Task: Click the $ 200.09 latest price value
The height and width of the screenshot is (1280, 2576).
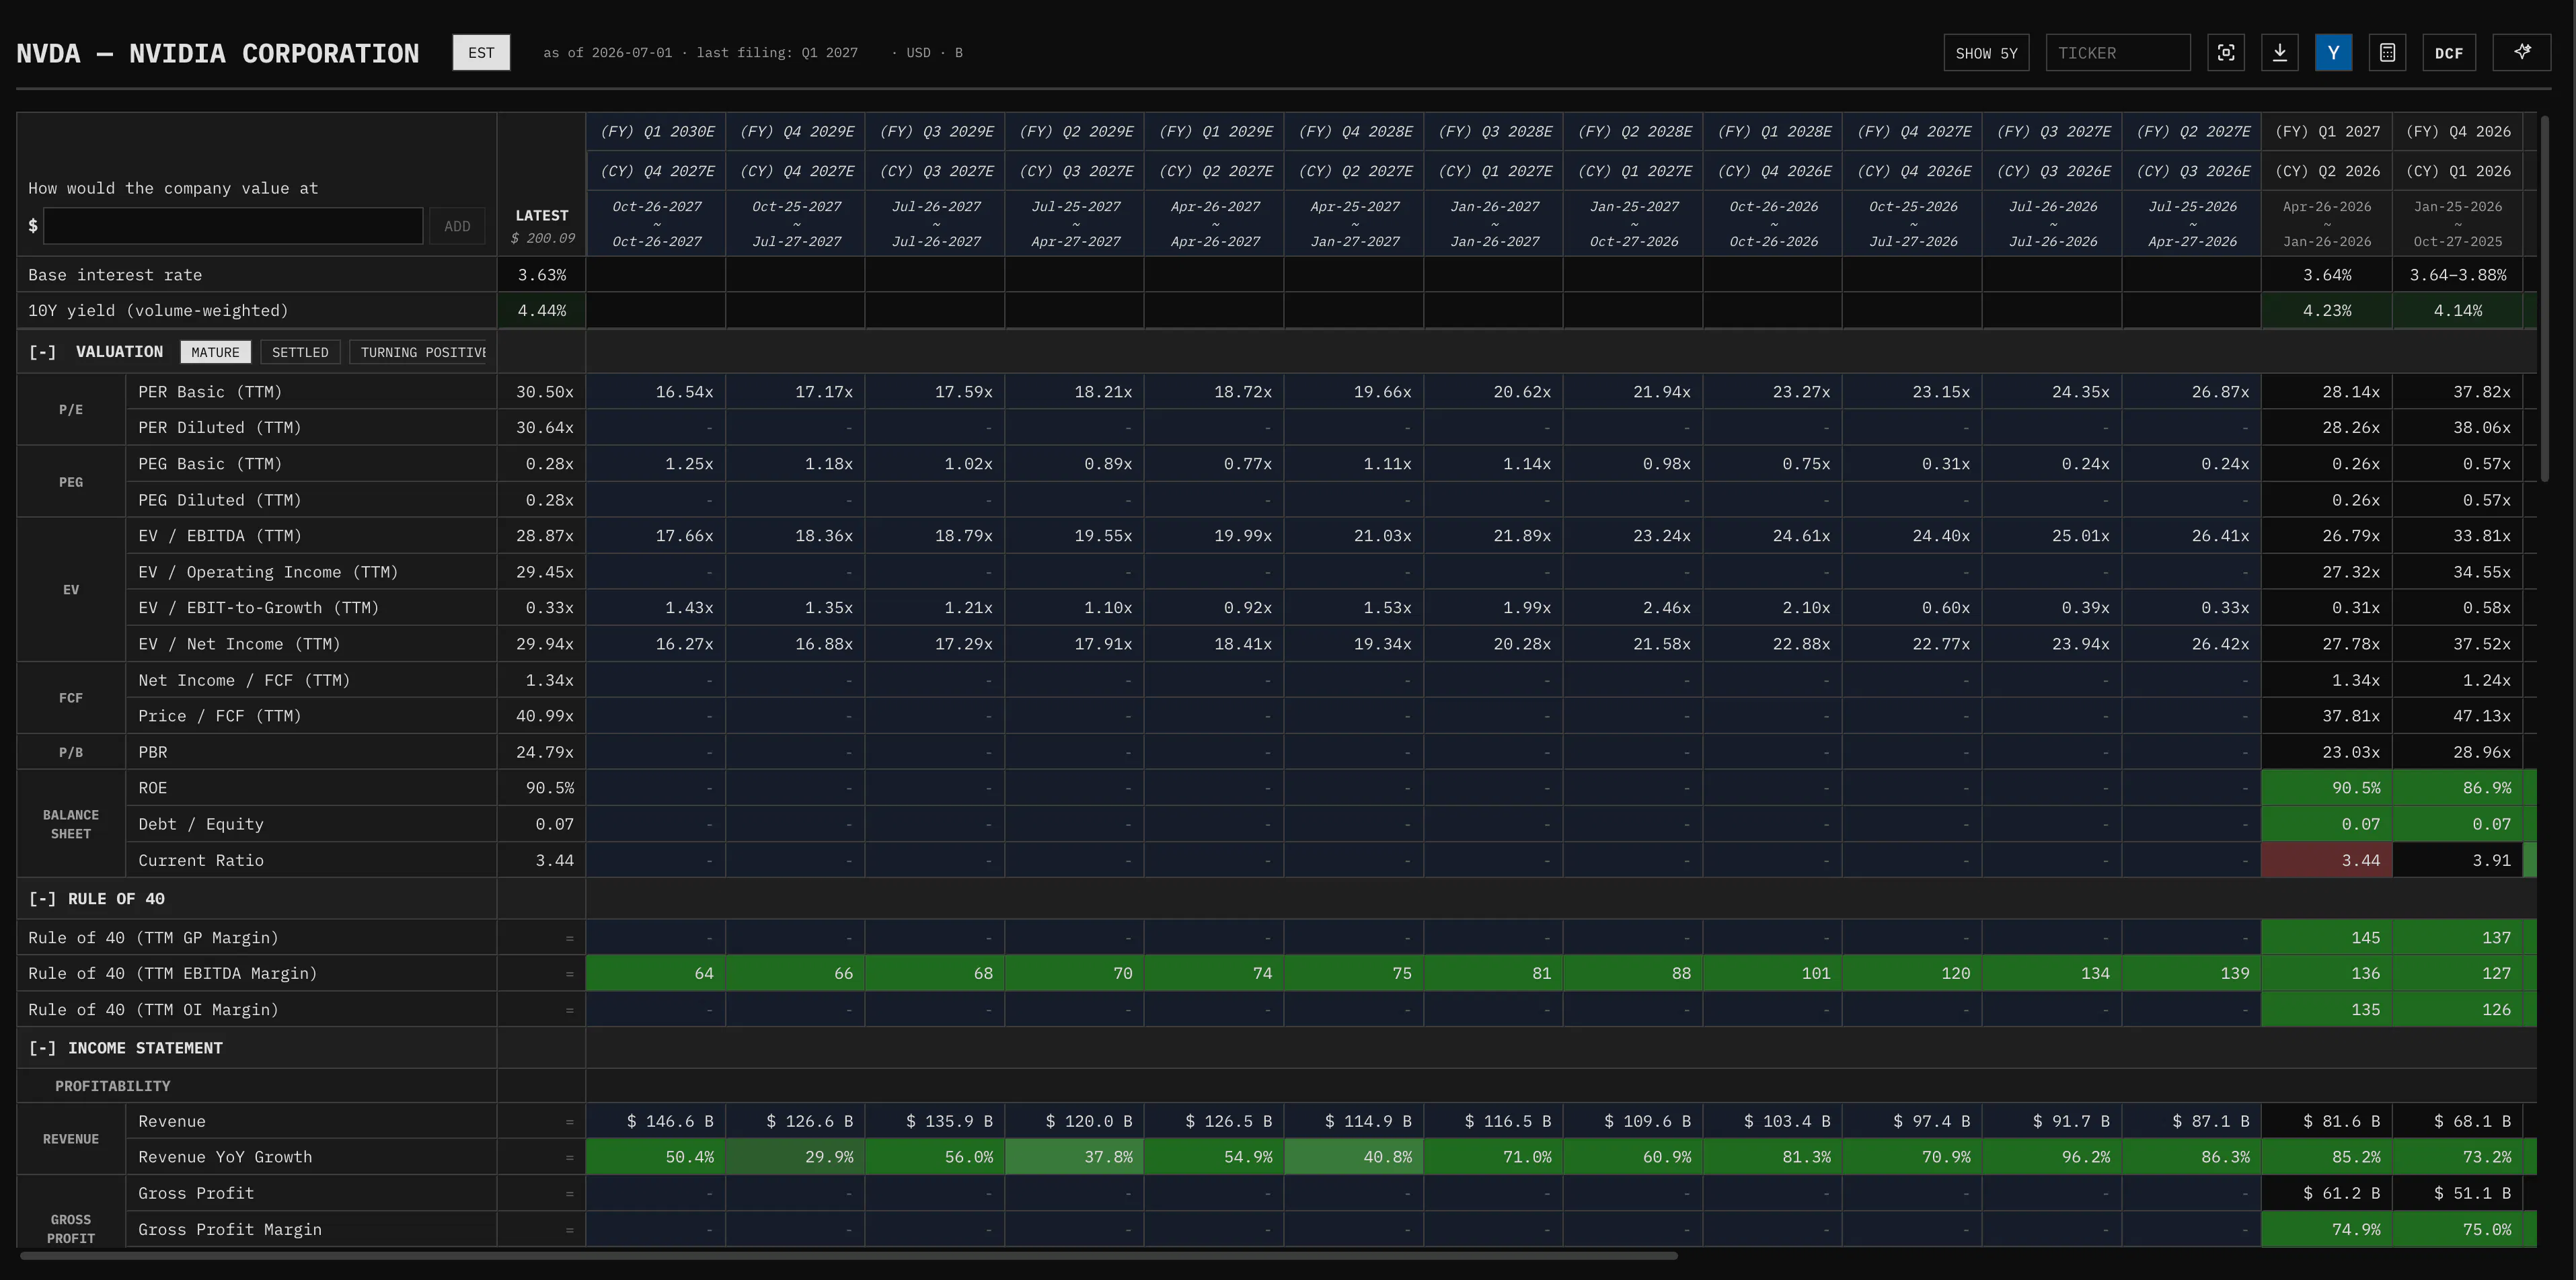Action: (543, 239)
